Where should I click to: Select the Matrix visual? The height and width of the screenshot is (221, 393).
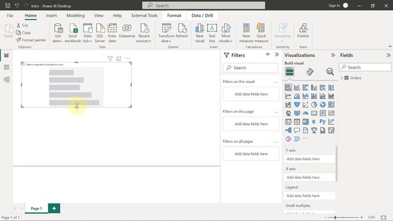pos(305,122)
